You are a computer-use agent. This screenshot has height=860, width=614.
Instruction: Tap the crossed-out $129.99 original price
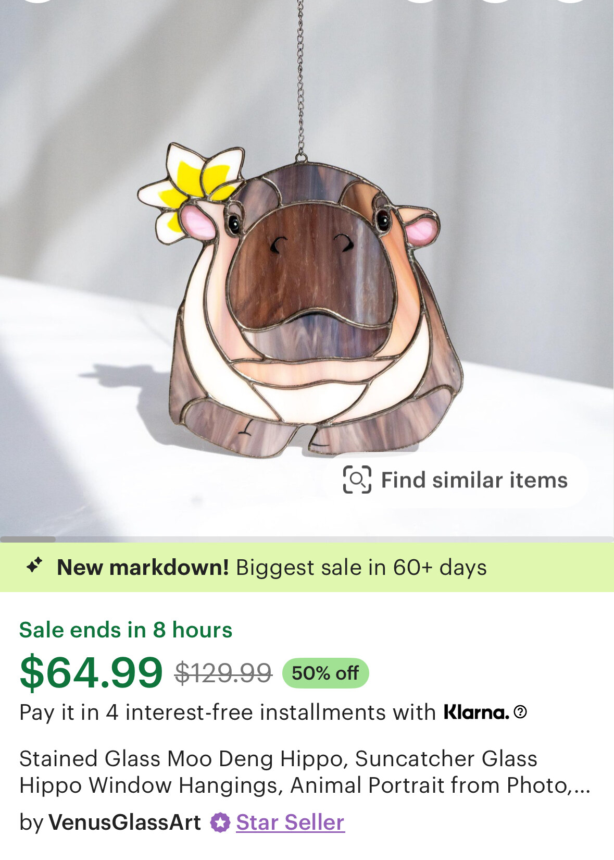pos(223,673)
